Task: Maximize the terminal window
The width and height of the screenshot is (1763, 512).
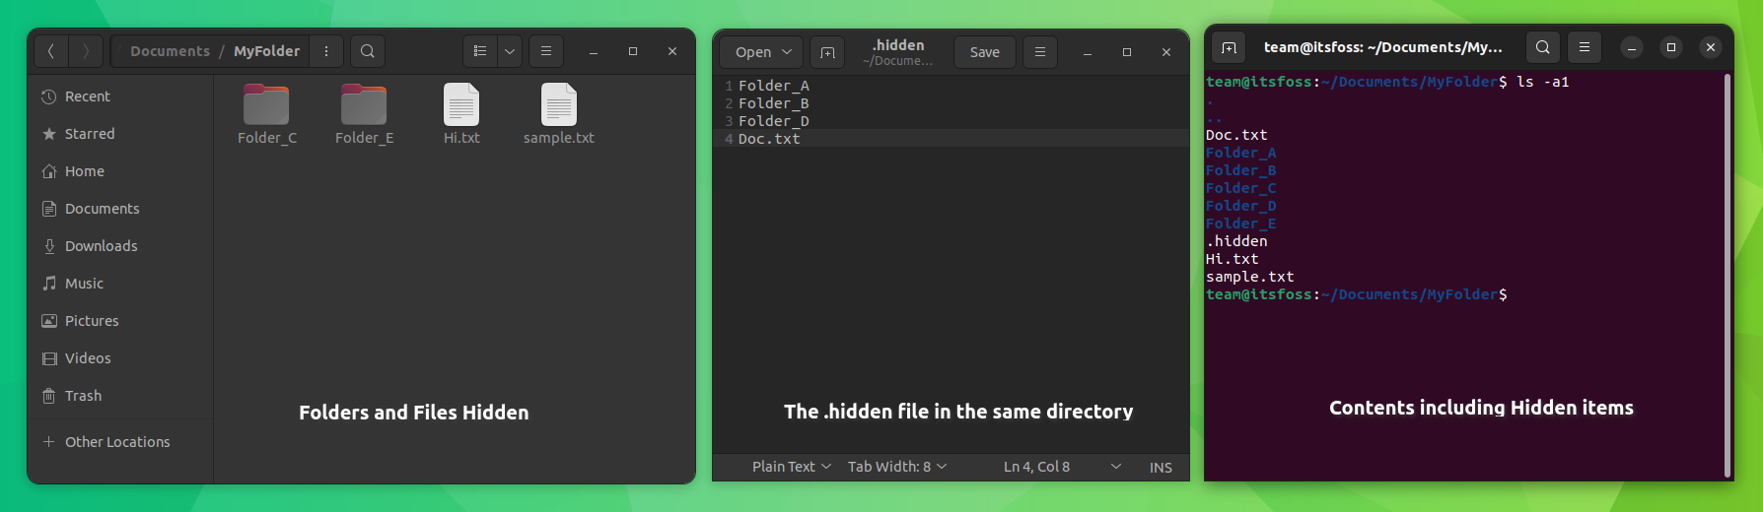Action: tap(1671, 47)
